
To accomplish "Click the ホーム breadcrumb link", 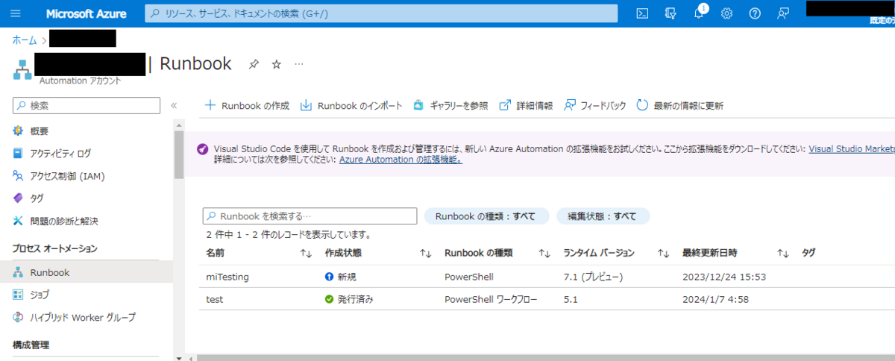I will 25,40.
